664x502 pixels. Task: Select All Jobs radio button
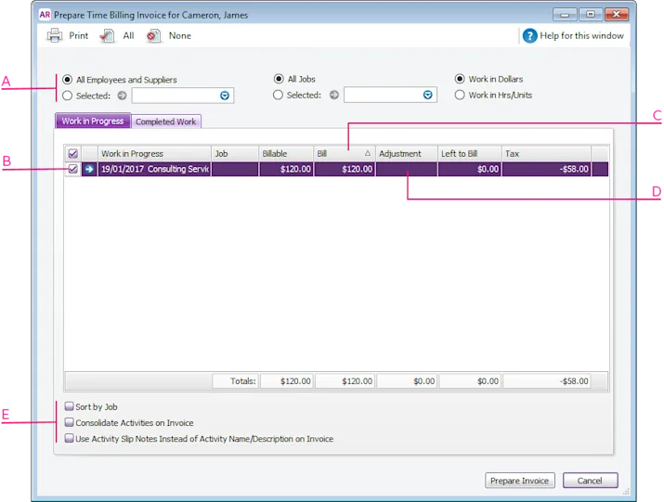(x=279, y=79)
